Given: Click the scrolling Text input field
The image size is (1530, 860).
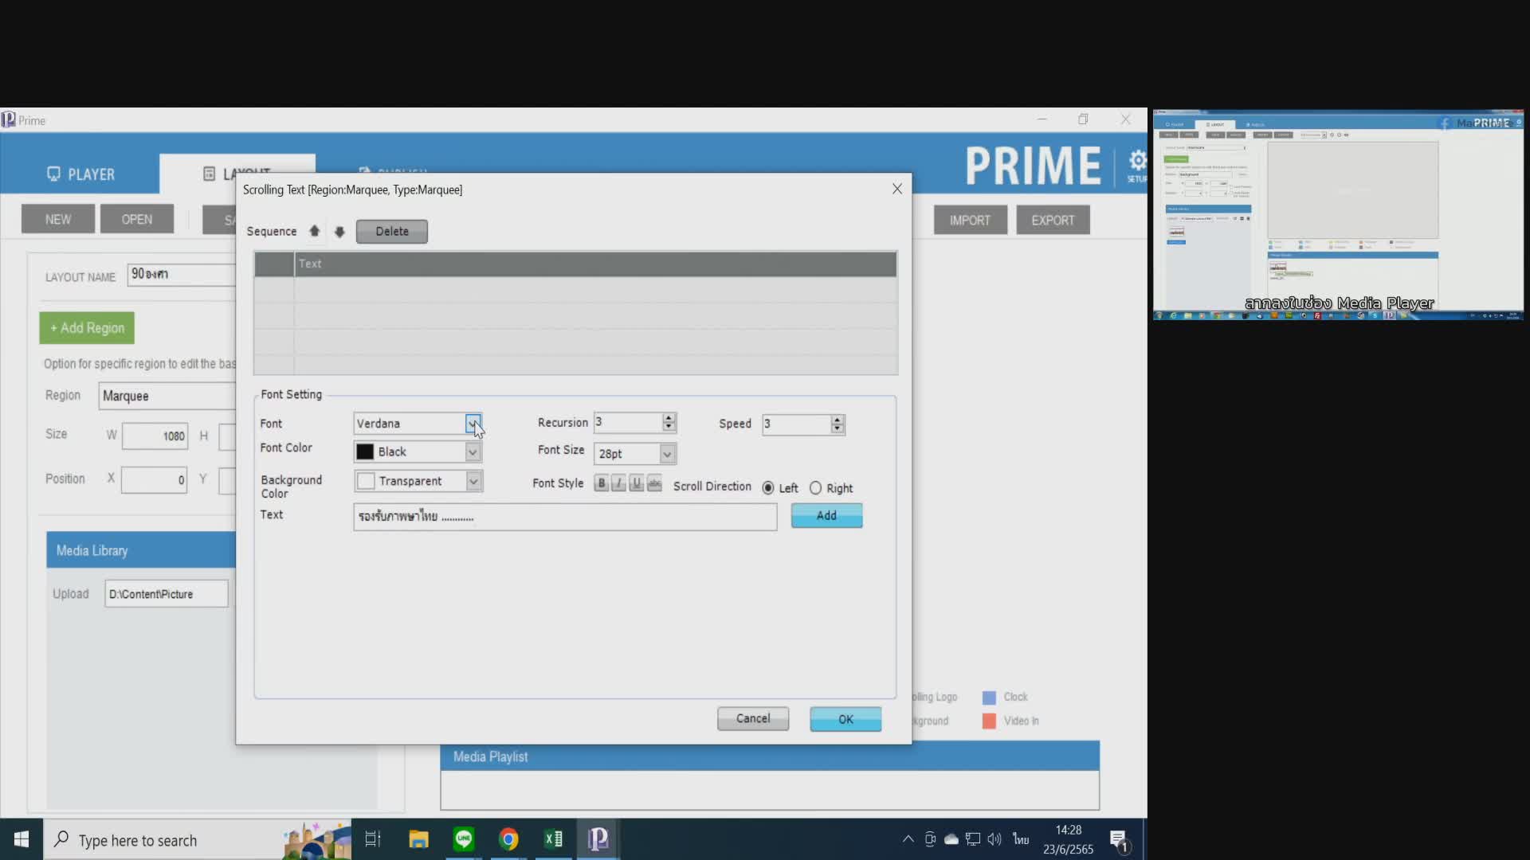Looking at the screenshot, I should (x=565, y=517).
